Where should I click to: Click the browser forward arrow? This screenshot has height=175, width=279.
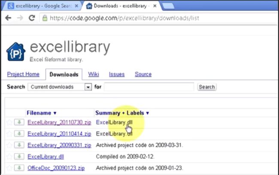pos(20,18)
